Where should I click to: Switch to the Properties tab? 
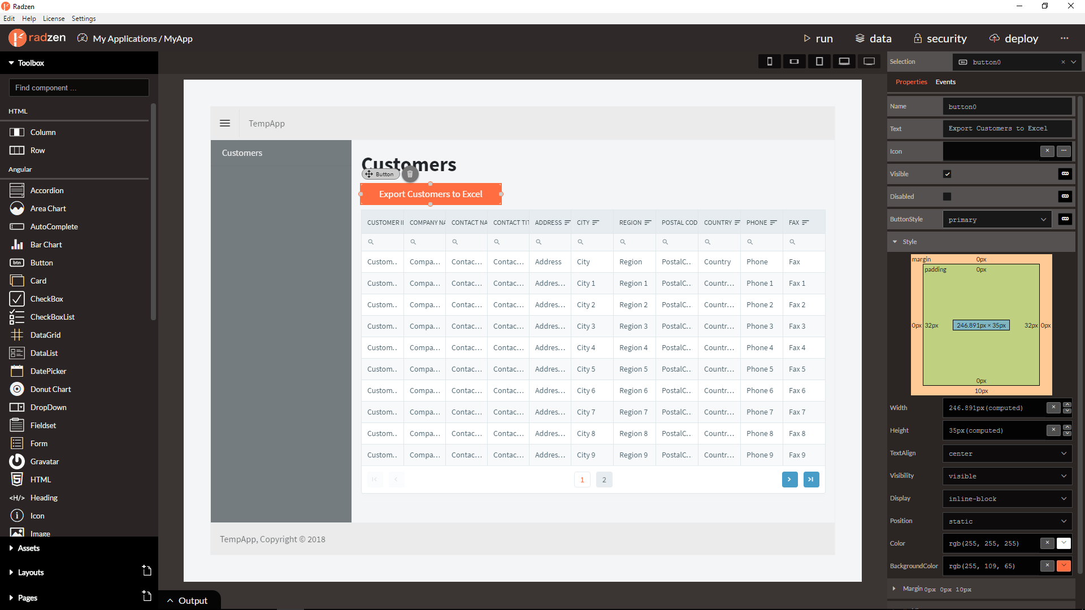click(911, 82)
